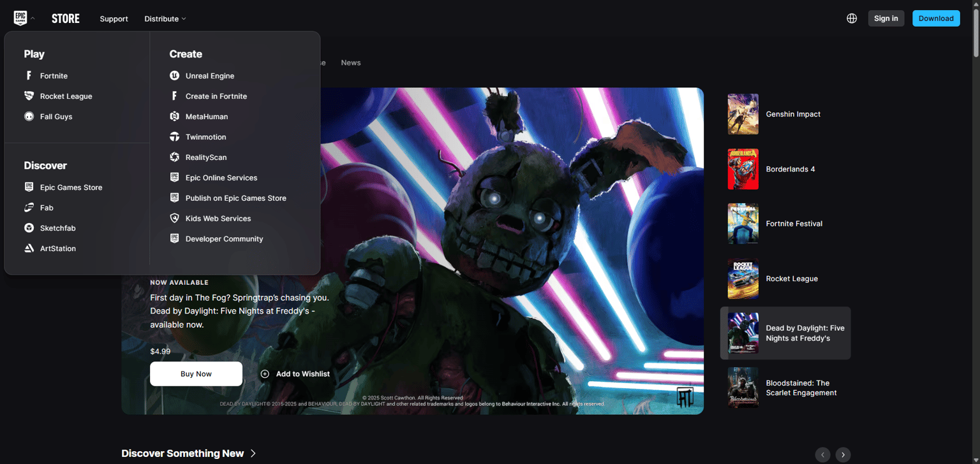Image resolution: width=980 pixels, height=464 pixels.
Task: Expand the Distribute dropdown
Action: 165,19
